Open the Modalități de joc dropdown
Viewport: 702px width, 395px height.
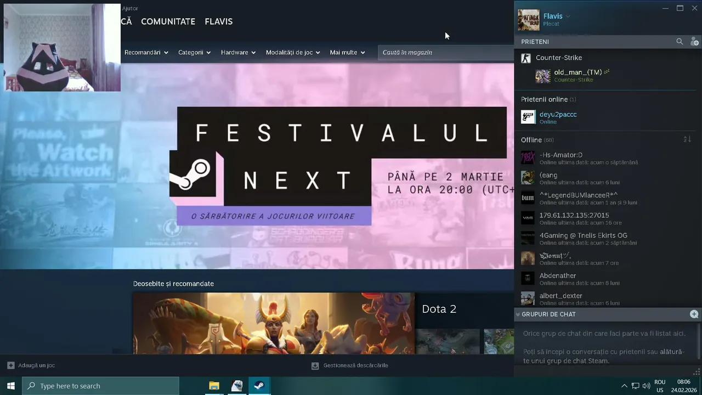pos(293,53)
